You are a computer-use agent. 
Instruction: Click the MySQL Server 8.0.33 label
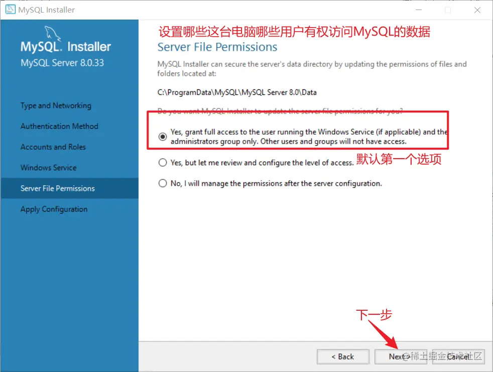click(x=62, y=63)
